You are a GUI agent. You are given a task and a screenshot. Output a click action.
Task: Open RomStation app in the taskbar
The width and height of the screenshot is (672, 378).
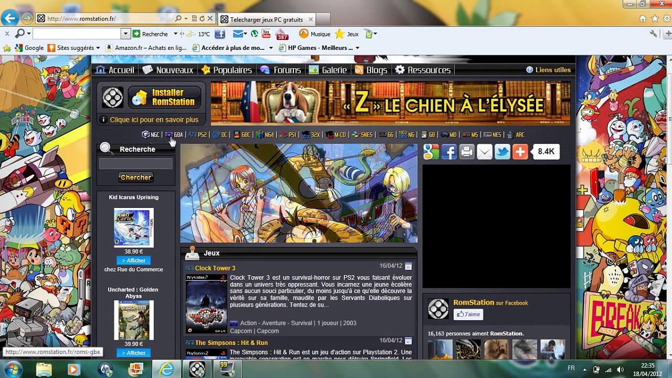click(x=197, y=370)
